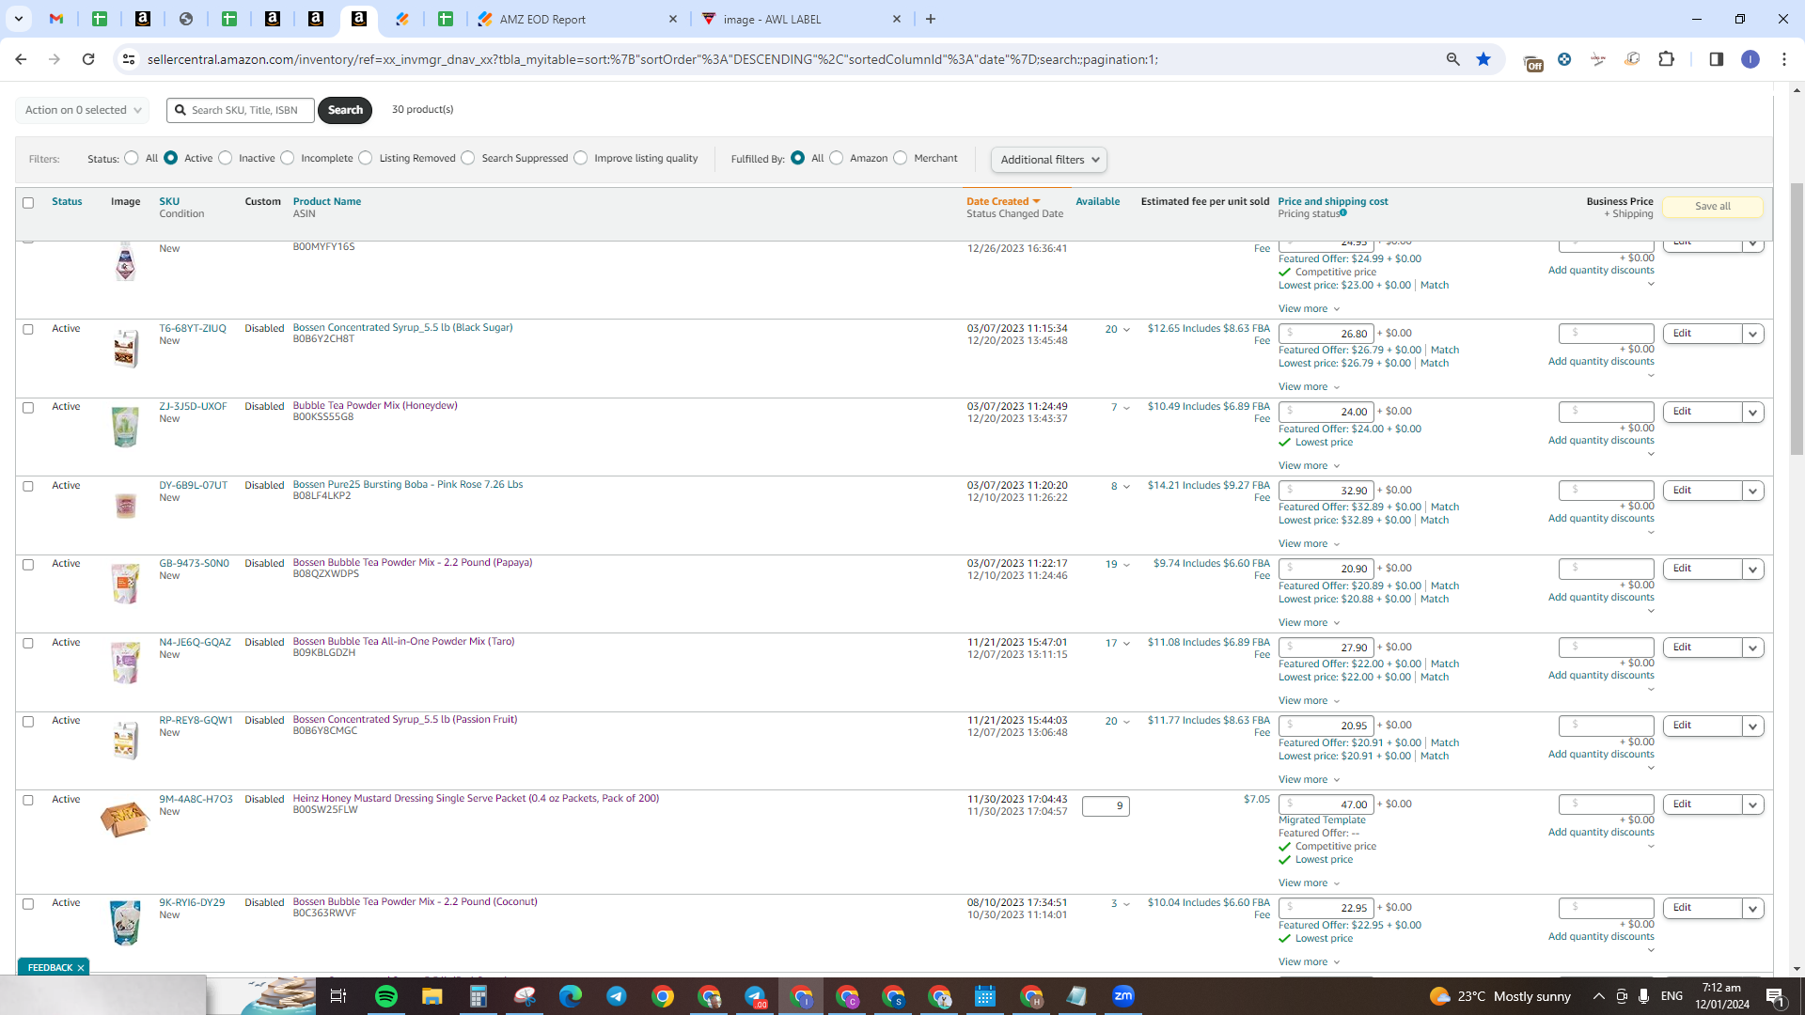The image size is (1805, 1015).
Task: Open Calculator from the taskbar
Action: pos(478,996)
